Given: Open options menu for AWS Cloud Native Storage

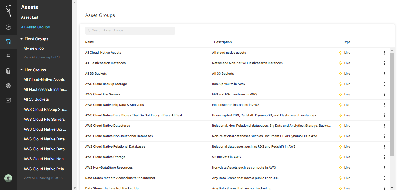Looking at the screenshot, I should [x=384, y=157].
